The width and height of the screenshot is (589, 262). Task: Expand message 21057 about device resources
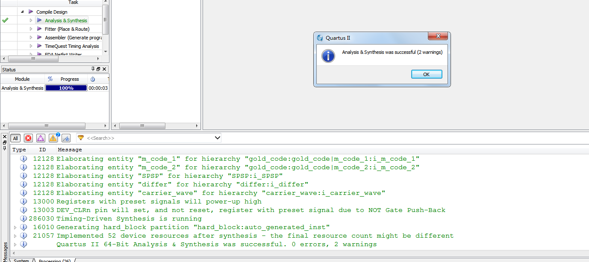tap(16, 236)
